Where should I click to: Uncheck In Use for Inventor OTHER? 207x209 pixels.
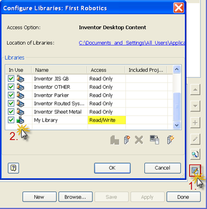(11, 87)
